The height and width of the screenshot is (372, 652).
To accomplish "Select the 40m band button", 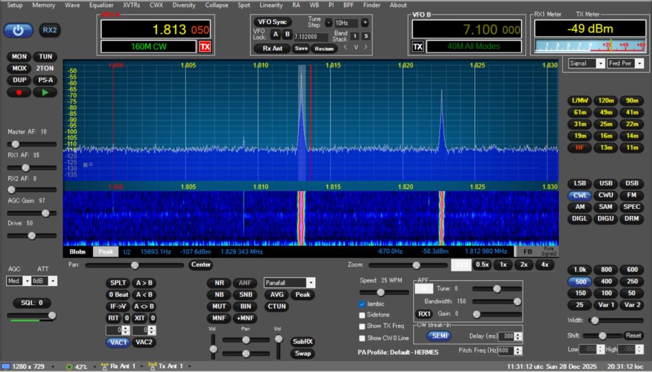I will point(632,113).
